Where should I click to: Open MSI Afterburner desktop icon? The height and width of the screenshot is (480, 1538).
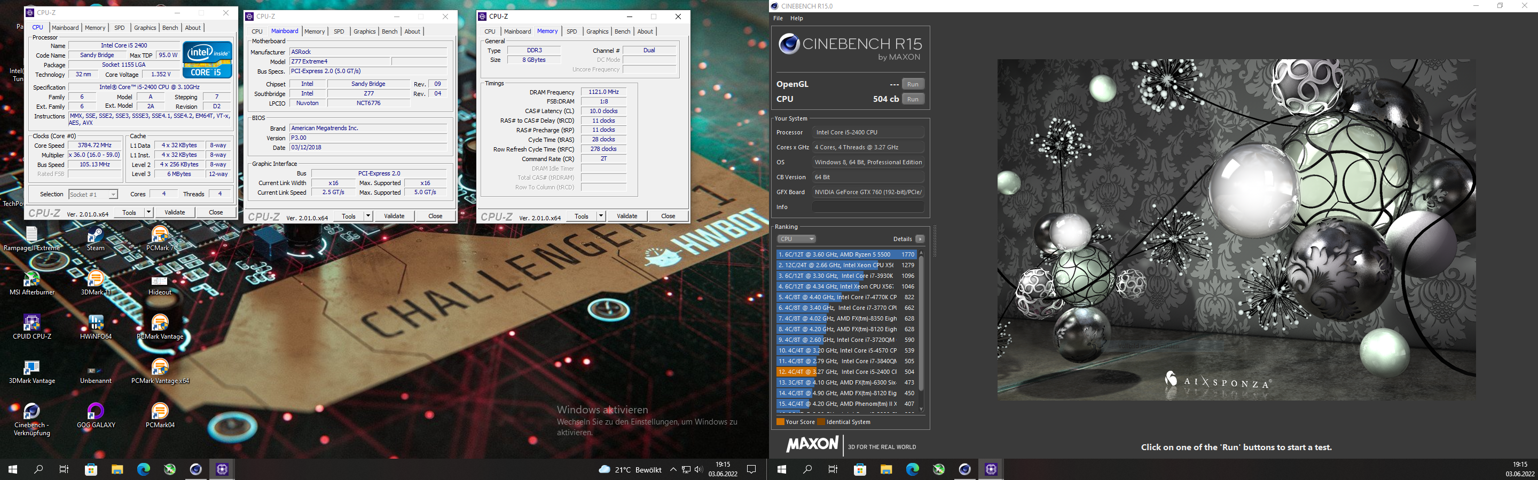point(32,283)
